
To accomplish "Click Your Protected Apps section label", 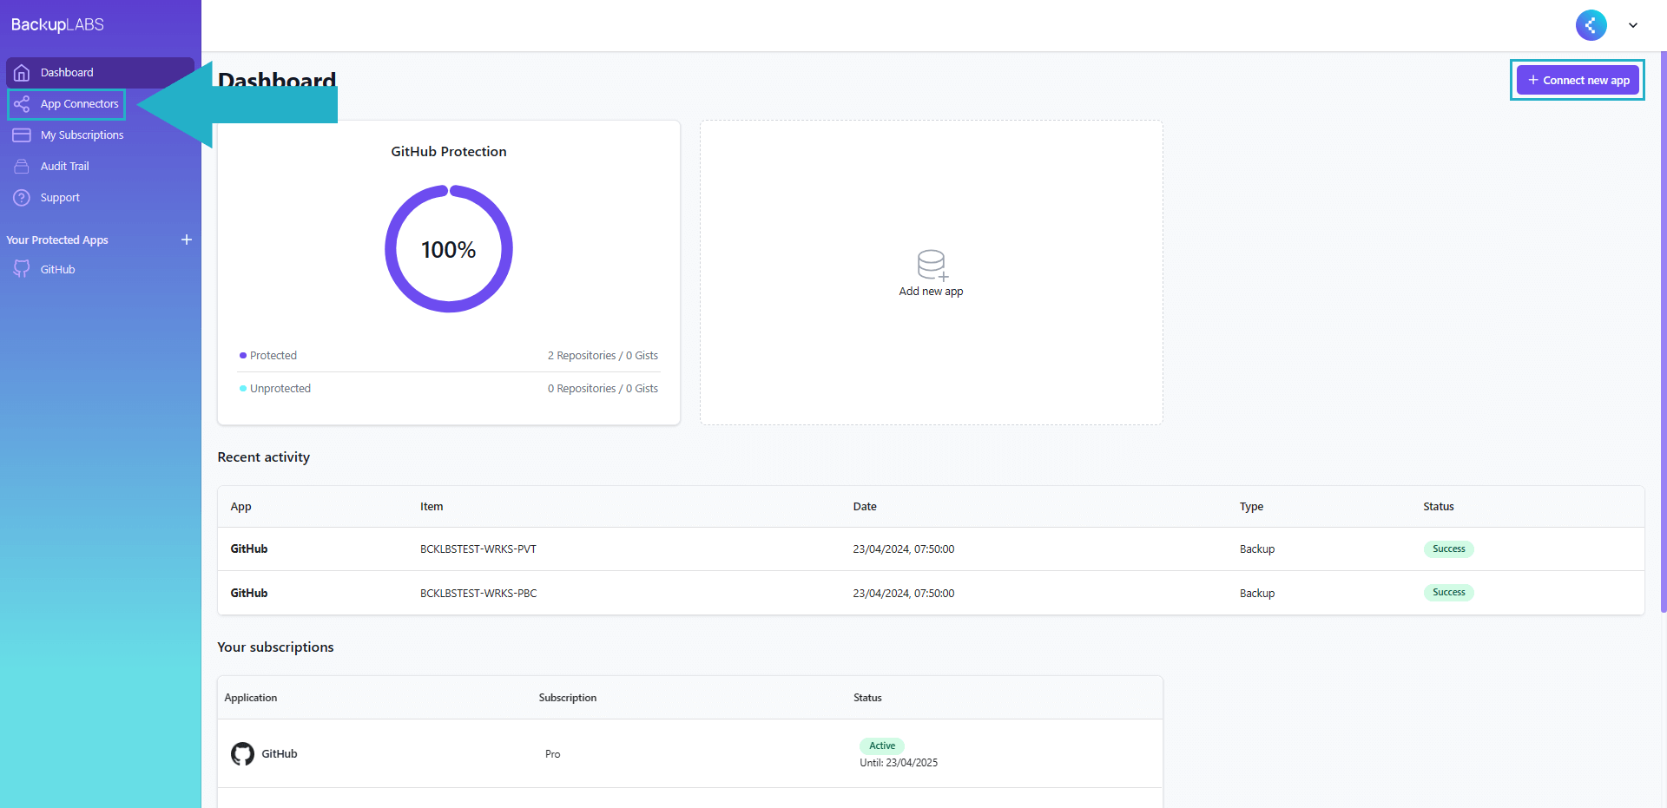I will tap(57, 240).
